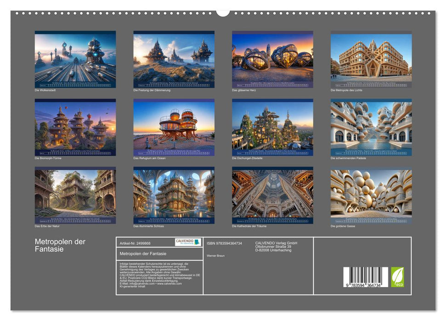This screenshot has height=321, width=446.
Task: Click the caption 'Die Dschungel-Zitadelle'
Action: pos(247,158)
